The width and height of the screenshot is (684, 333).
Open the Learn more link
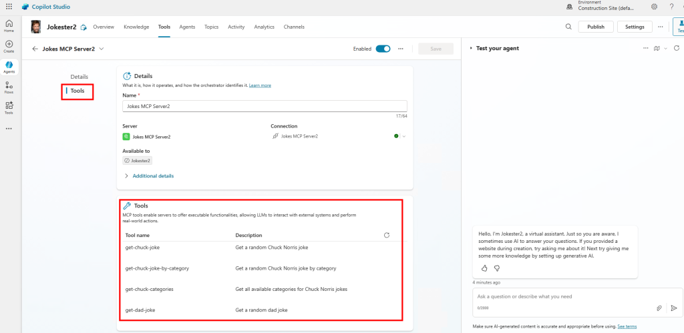(260, 85)
